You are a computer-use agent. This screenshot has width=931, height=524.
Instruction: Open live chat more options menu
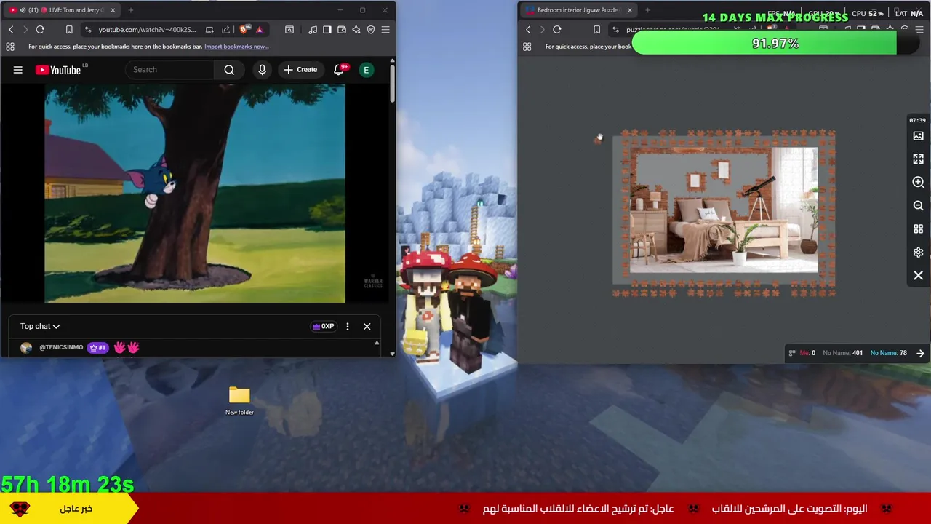[348, 326]
